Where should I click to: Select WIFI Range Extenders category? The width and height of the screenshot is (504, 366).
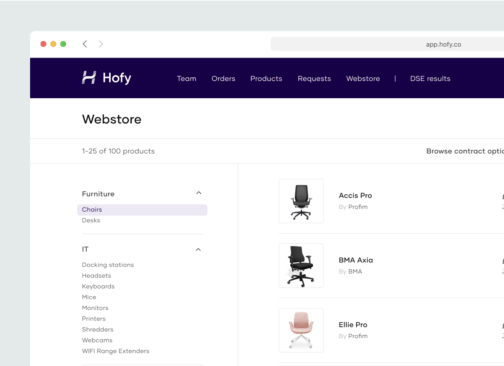click(116, 351)
